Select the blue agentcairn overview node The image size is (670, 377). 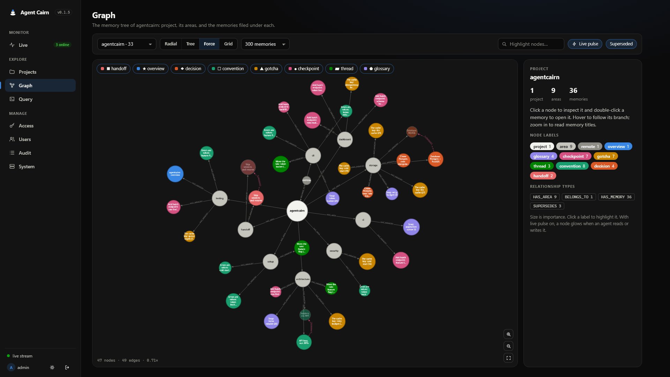pos(175,174)
